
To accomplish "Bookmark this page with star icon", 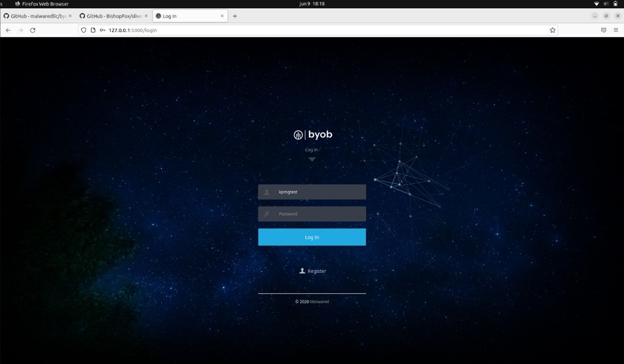I will tap(552, 30).
